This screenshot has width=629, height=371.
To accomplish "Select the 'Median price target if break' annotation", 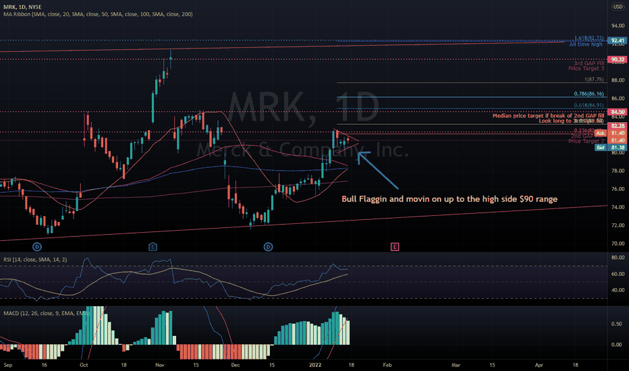I will click(548, 115).
